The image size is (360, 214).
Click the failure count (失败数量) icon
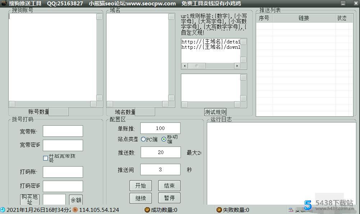click(x=219, y=210)
